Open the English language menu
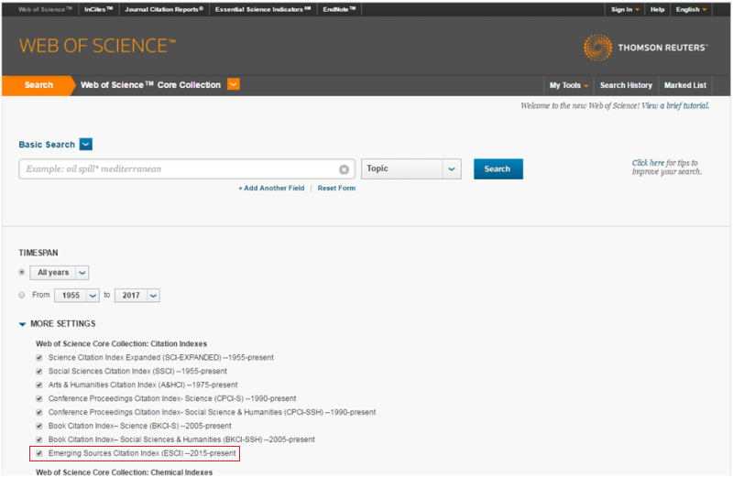The width and height of the screenshot is (733, 477). pyautogui.click(x=691, y=9)
